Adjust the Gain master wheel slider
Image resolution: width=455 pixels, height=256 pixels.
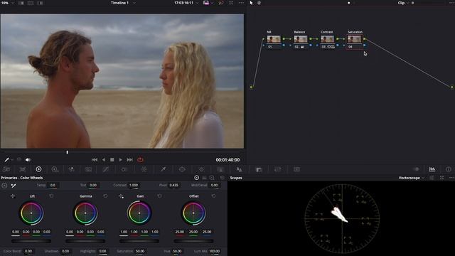(x=139, y=241)
